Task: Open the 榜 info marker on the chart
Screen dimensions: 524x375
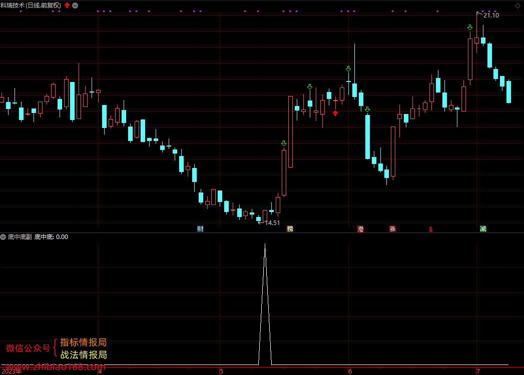Action: click(x=290, y=228)
